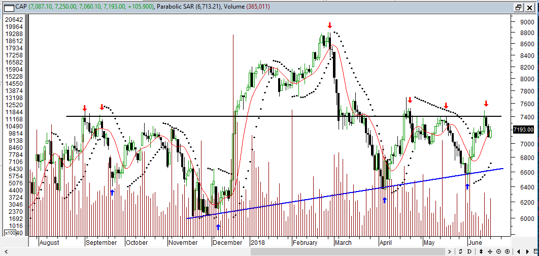Click the 7193.00 current price label

click(524, 130)
